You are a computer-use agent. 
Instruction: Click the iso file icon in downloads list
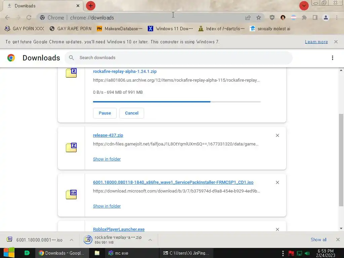(x=71, y=195)
